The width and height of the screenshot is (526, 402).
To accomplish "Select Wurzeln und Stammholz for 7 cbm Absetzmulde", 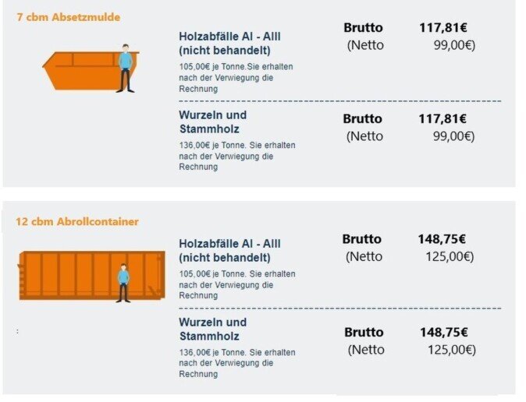I will (x=212, y=122).
